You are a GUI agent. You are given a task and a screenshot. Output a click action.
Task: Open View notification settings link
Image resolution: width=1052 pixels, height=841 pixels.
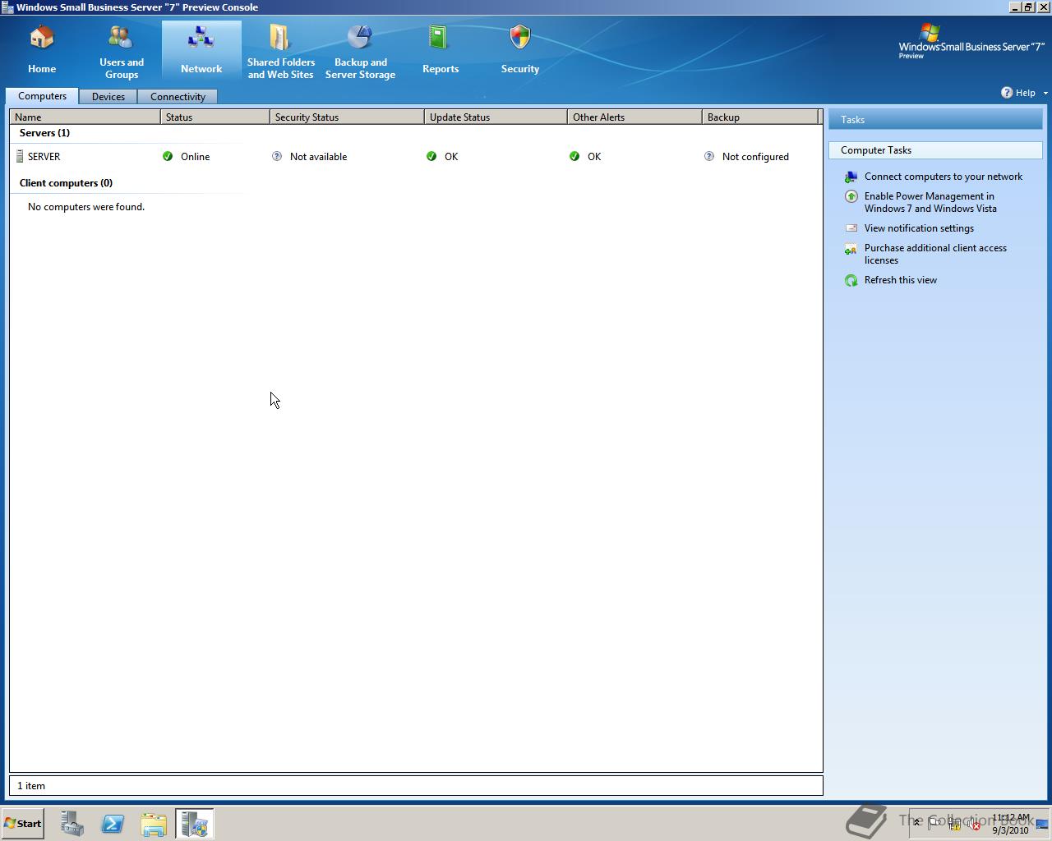(x=919, y=228)
